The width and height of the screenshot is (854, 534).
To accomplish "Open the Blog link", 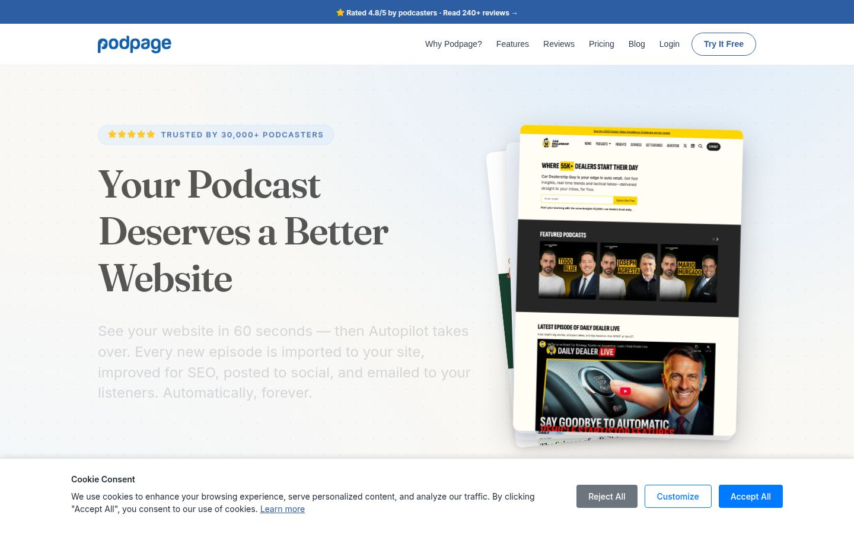I will point(636,44).
